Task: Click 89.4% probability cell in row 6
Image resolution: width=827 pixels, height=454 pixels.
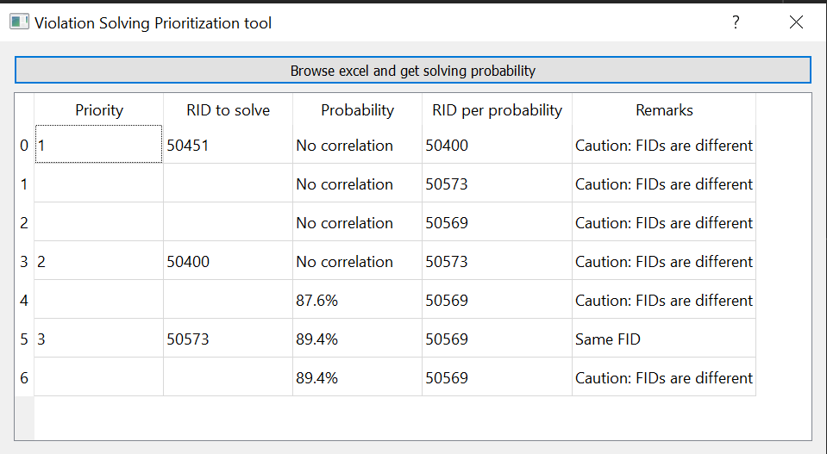Action: pyautogui.click(x=357, y=377)
